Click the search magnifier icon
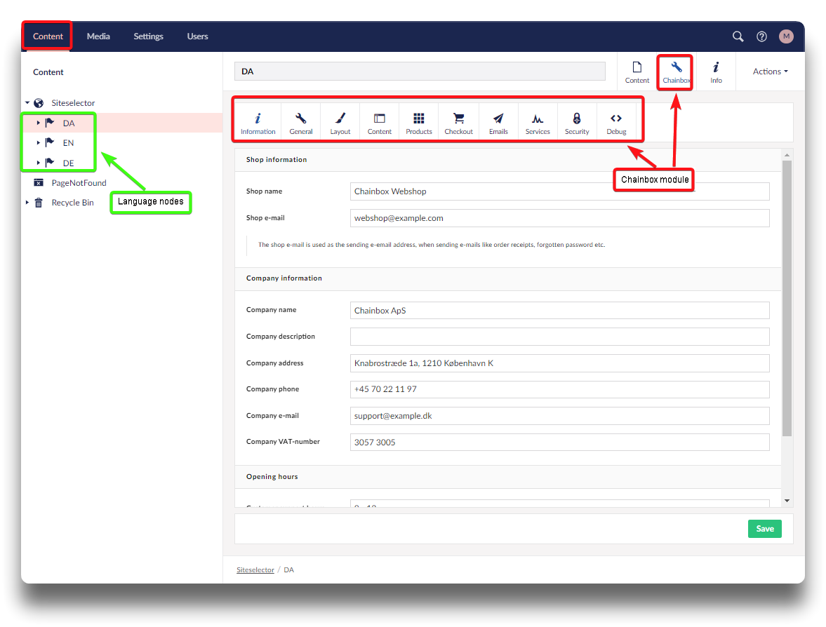Viewport: 826px width, 627px height. tap(738, 36)
